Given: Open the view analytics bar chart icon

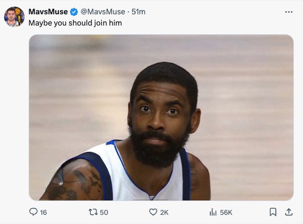Looking at the screenshot, I should click(x=213, y=212).
